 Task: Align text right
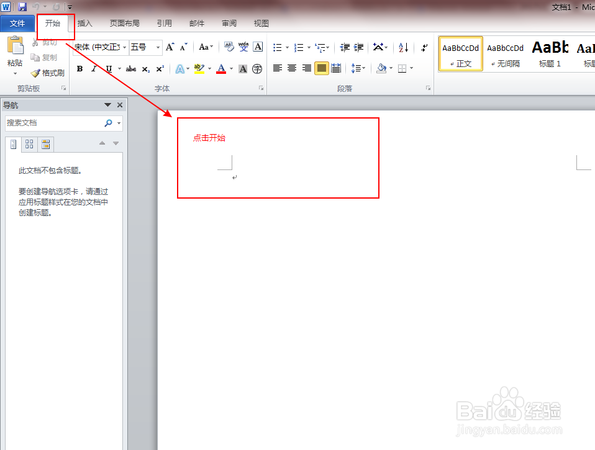point(307,68)
